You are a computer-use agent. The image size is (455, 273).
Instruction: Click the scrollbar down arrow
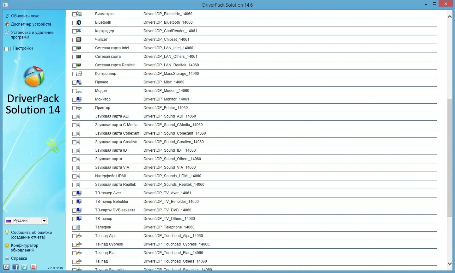[450, 264]
